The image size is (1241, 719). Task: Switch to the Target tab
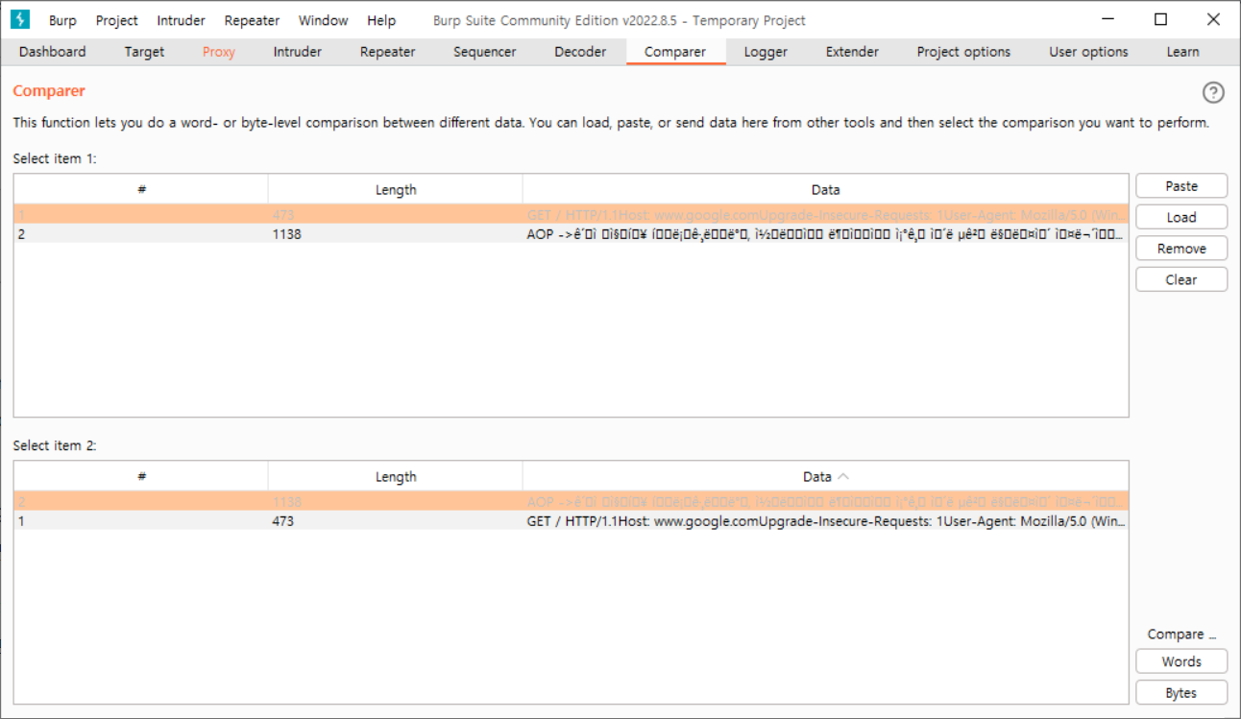tap(144, 52)
